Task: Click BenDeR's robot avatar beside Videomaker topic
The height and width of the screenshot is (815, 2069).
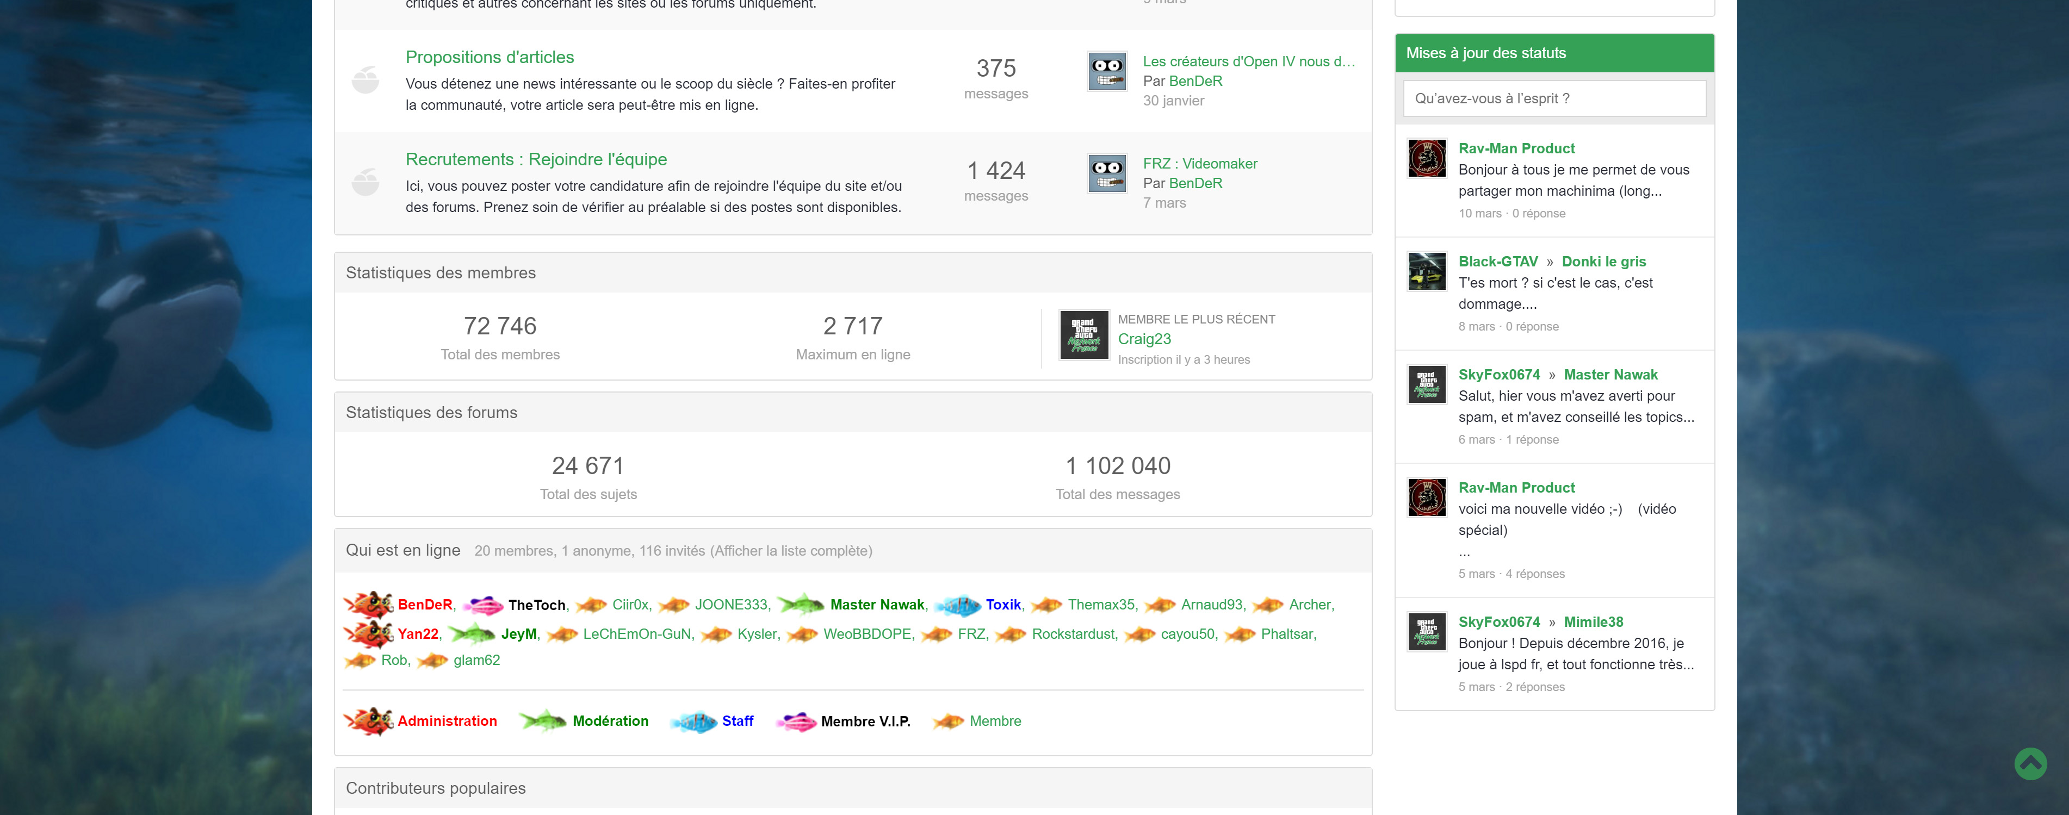Action: pos(1107,173)
